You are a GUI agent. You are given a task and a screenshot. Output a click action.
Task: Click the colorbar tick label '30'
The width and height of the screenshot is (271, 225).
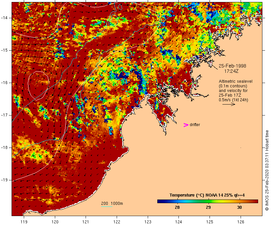[239, 207]
